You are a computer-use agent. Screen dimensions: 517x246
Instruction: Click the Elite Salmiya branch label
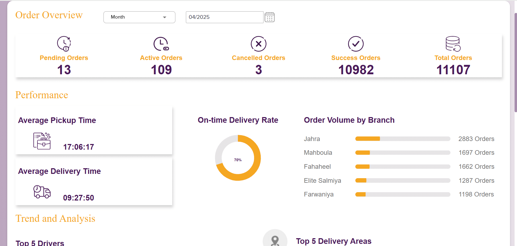322,181
